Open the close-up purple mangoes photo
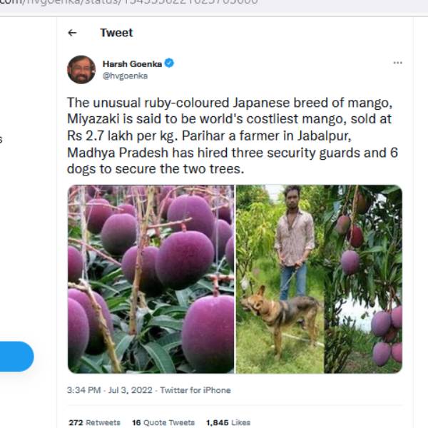The image size is (428, 428). [151, 279]
